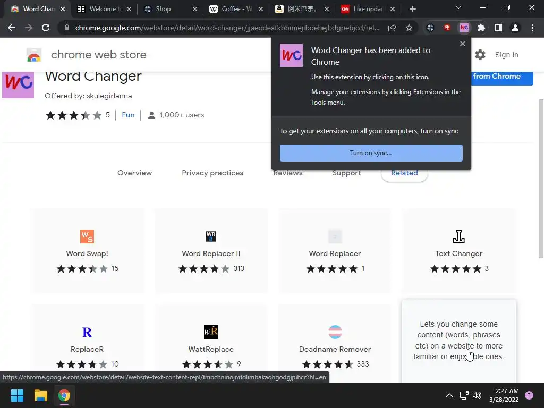Open the network icon in system tray
544x408 pixels.
coord(464,395)
